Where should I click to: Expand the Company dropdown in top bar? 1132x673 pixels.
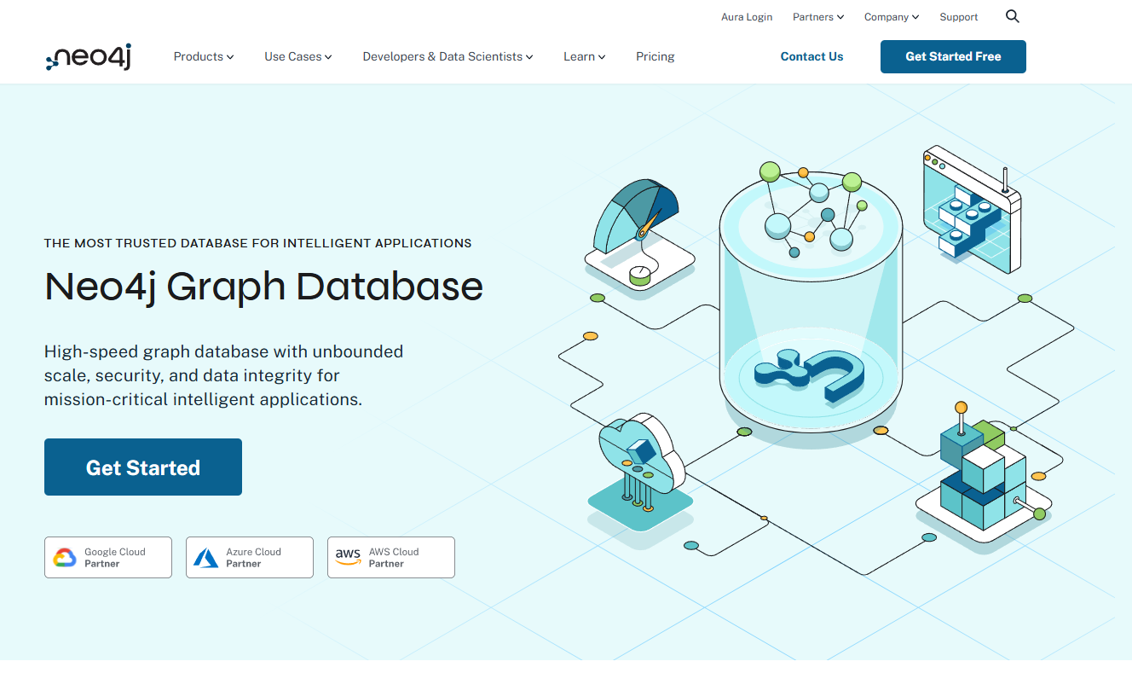pyautogui.click(x=891, y=17)
